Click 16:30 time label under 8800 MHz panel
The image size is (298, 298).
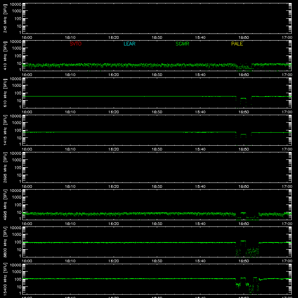[x=157, y=261]
